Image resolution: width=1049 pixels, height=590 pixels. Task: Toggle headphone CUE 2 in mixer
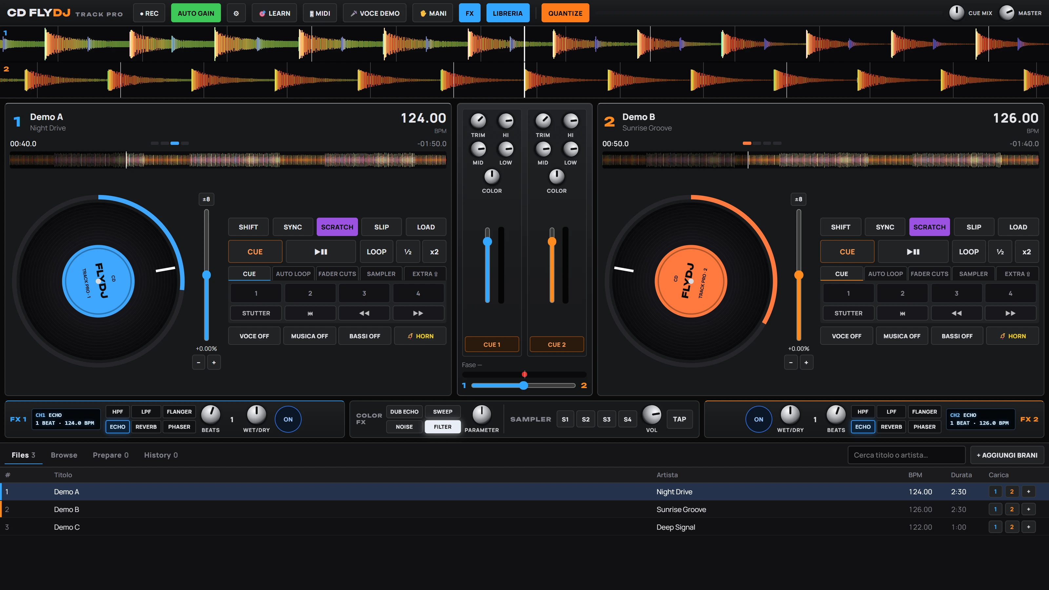557,344
